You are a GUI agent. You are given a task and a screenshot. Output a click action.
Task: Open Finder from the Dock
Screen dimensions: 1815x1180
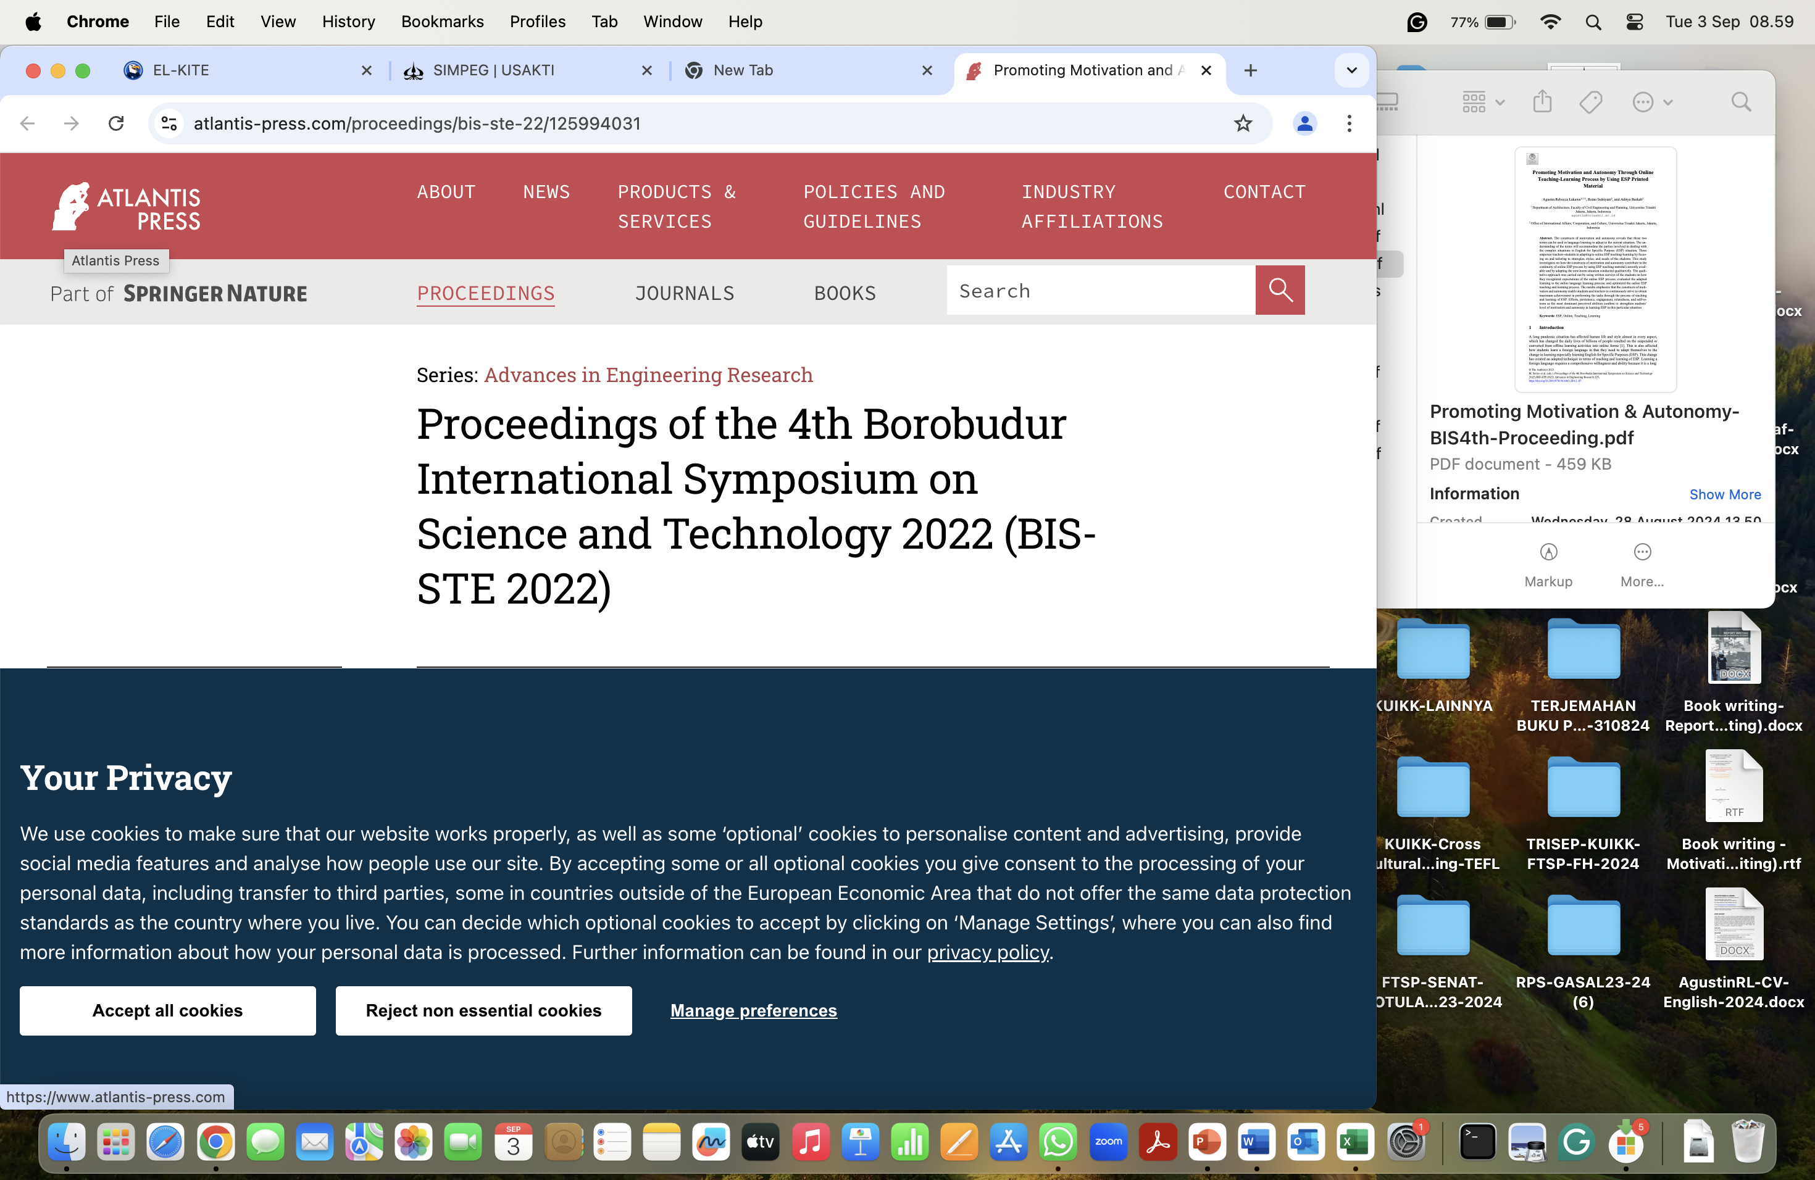pos(66,1141)
